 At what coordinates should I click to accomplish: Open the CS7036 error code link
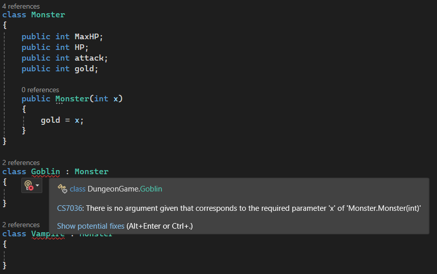tap(70, 208)
